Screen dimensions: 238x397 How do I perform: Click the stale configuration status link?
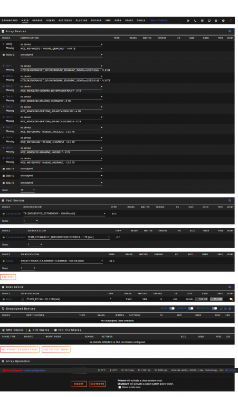coord(35,371)
